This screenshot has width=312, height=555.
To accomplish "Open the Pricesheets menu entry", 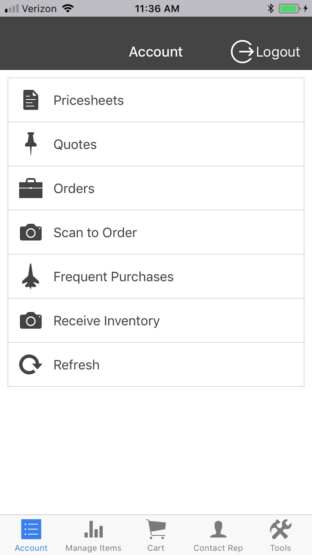I will [156, 100].
